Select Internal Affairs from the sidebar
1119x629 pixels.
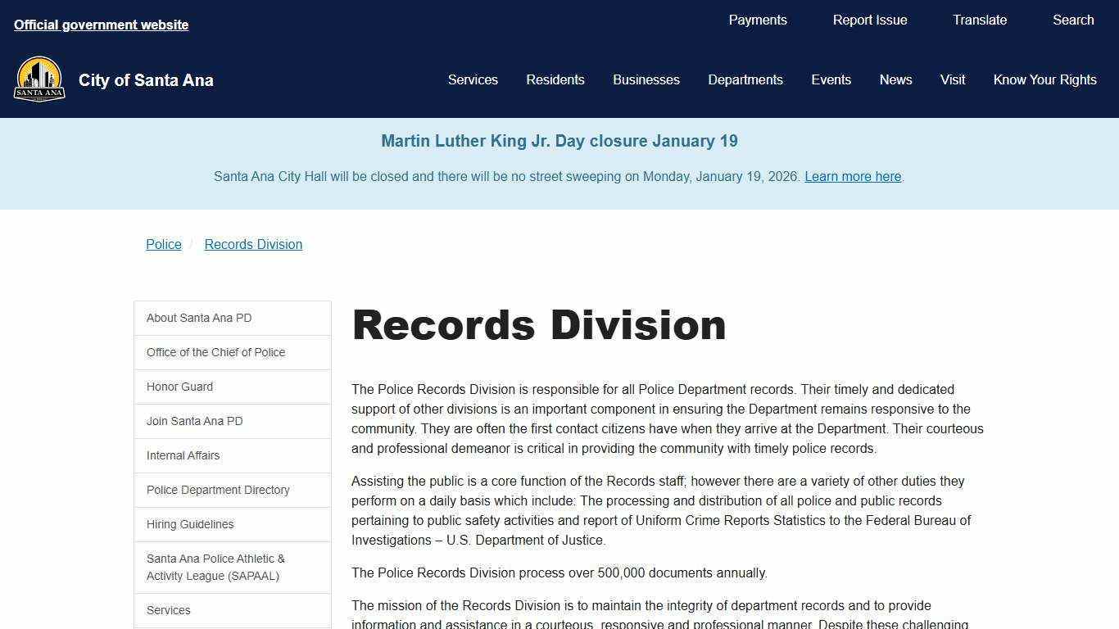point(183,455)
